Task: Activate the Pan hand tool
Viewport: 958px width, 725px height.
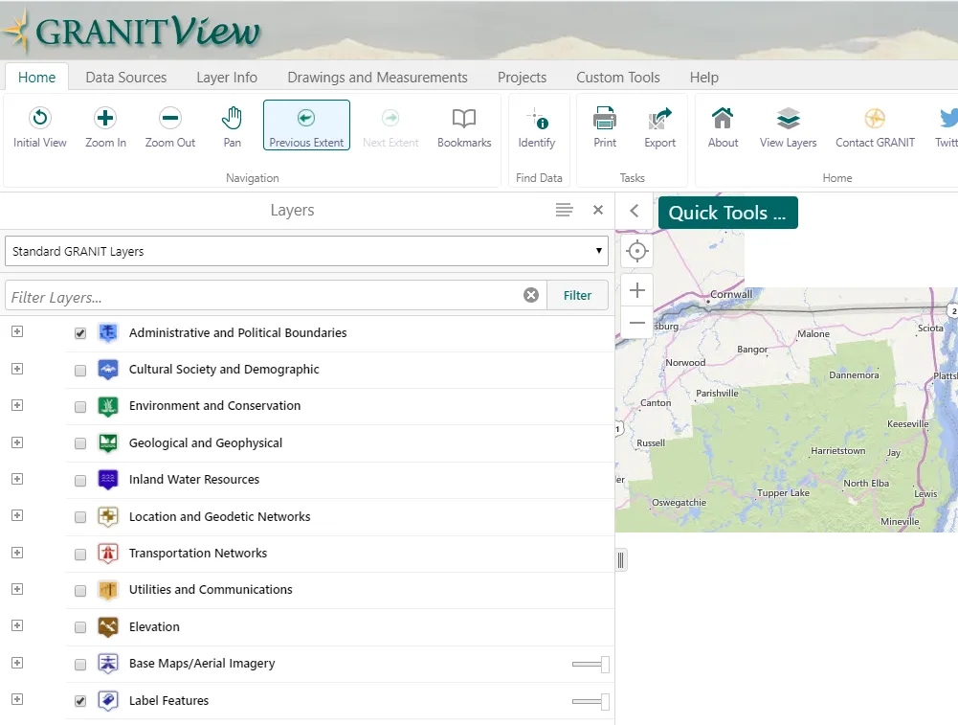Action: click(x=232, y=126)
